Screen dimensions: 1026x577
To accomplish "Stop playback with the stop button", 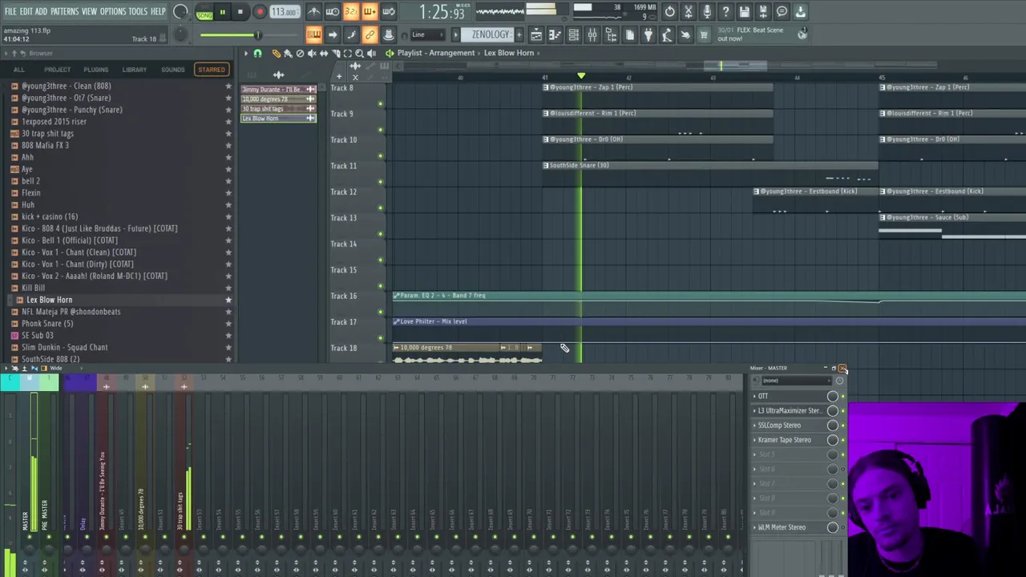I will click(x=240, y=11).
